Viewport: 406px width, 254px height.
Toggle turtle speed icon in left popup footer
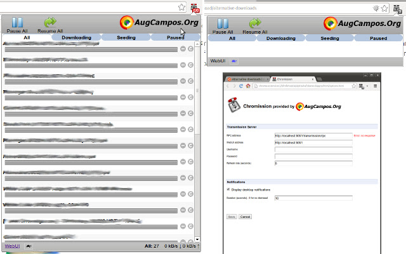pos(29,246)
